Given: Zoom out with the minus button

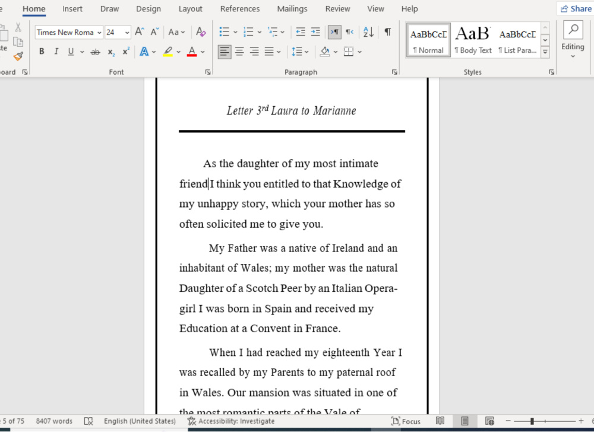Looking at the screenshot, I should (508, 421).
